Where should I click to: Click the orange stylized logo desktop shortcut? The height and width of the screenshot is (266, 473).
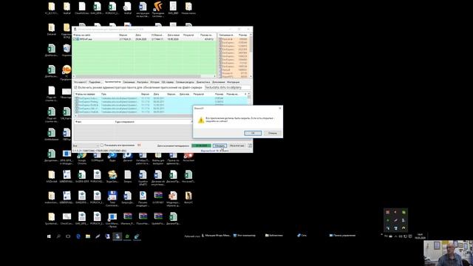pyautogui.click(x=157, y=8)
